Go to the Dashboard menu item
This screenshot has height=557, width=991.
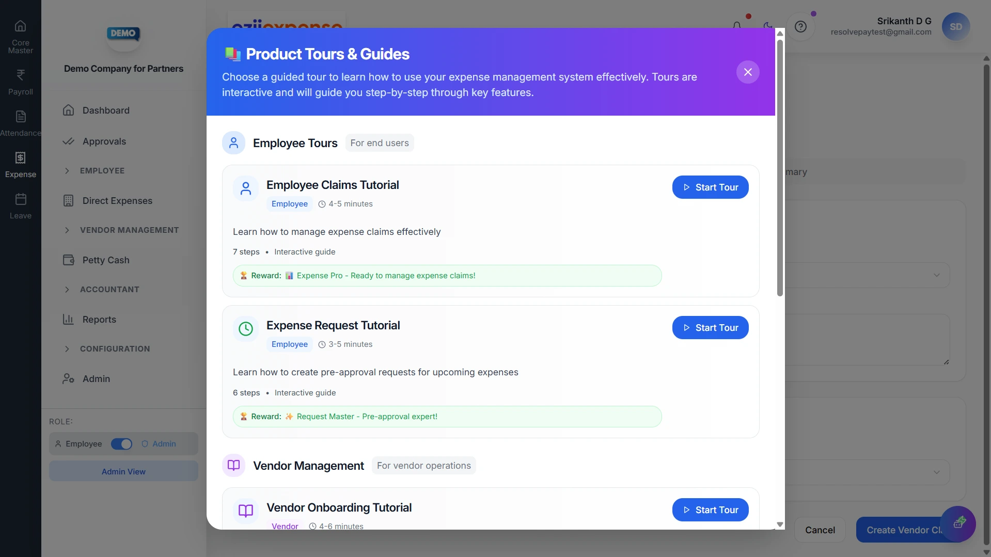(x=105, y=110)
